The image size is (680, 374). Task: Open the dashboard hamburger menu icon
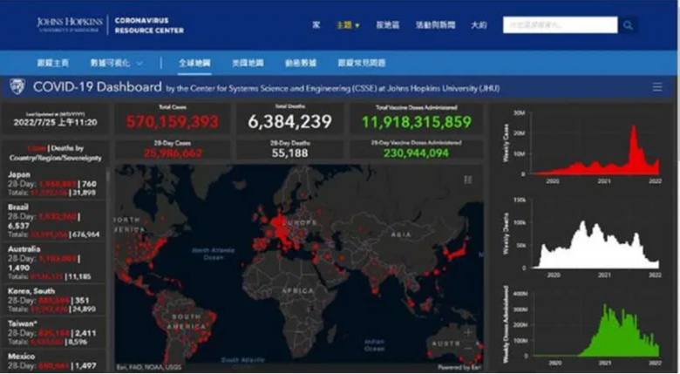coord(657,87)
